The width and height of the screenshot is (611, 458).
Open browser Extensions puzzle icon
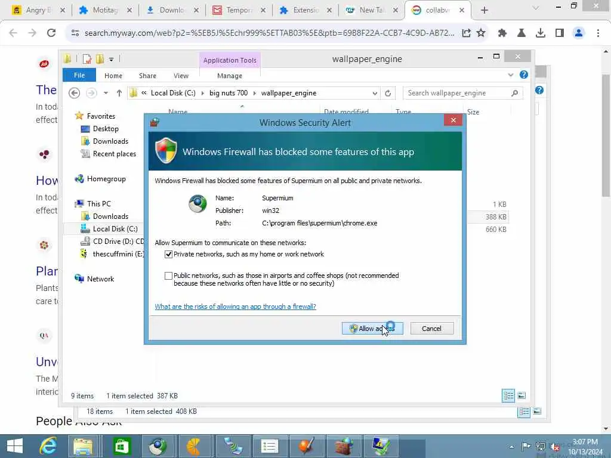click(x=502, y=33)
